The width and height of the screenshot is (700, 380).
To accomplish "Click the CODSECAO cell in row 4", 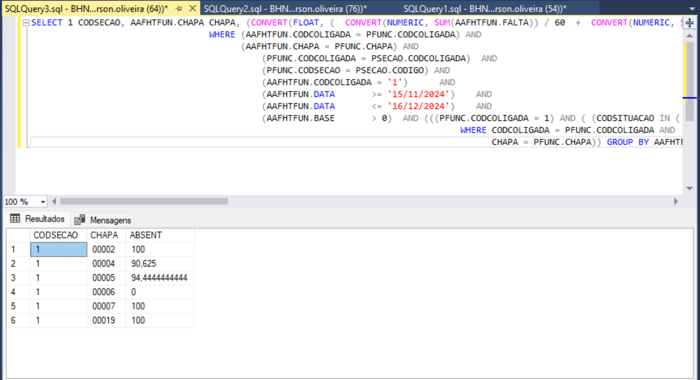I will [x=58, y=292].
